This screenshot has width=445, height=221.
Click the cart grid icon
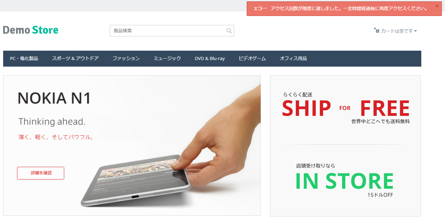tap(376, 31)
